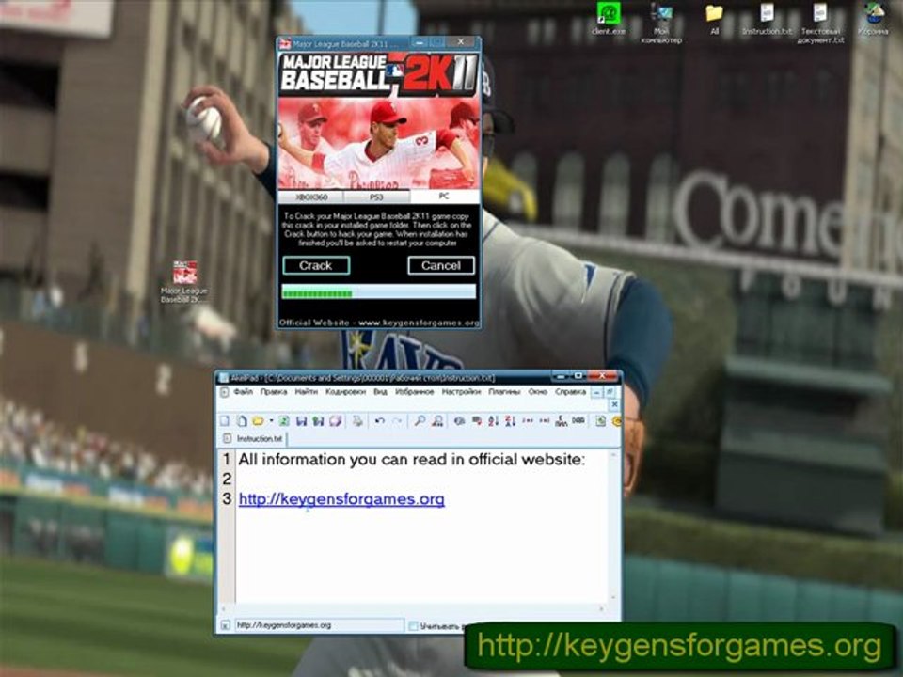Screen dimensions: 903x677
Task: Click the blue Save floppy icon
Action: (301, 421)
